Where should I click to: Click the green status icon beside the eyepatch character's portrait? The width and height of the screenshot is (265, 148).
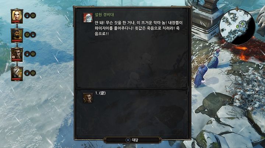click(33, 54)
